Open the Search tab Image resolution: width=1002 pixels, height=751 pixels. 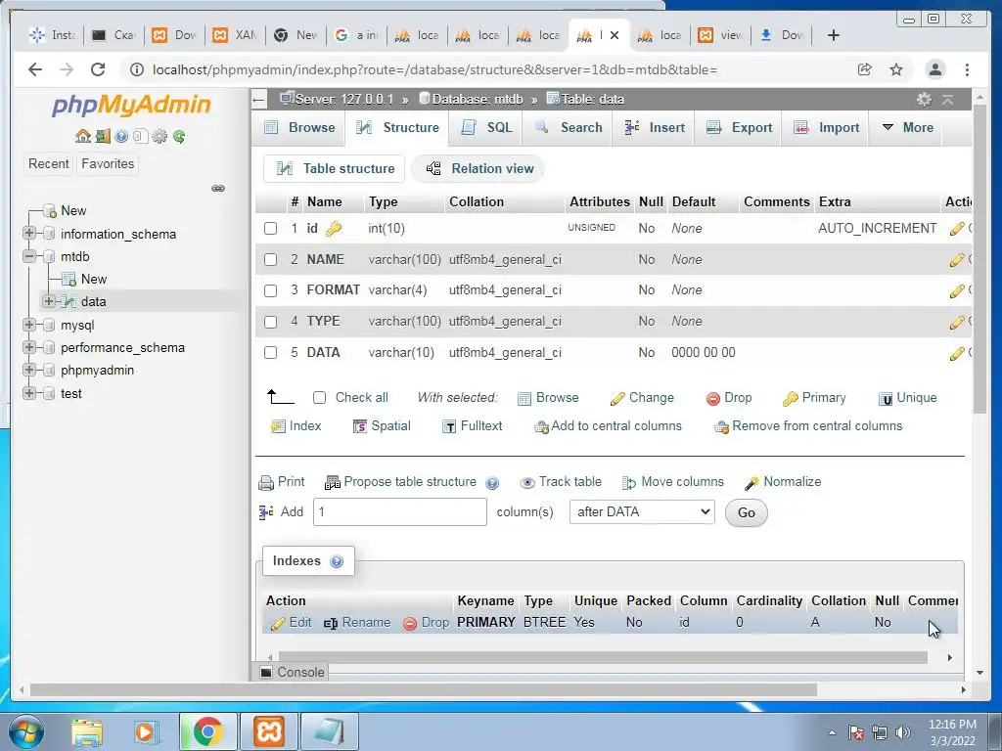coord(569,128)
